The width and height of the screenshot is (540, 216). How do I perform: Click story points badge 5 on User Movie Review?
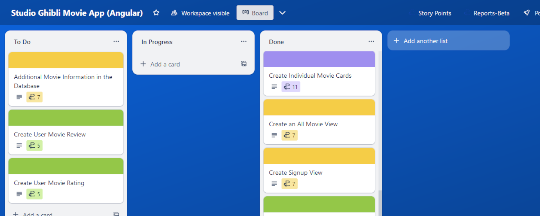pyautogui.click(x=34, y=145)
